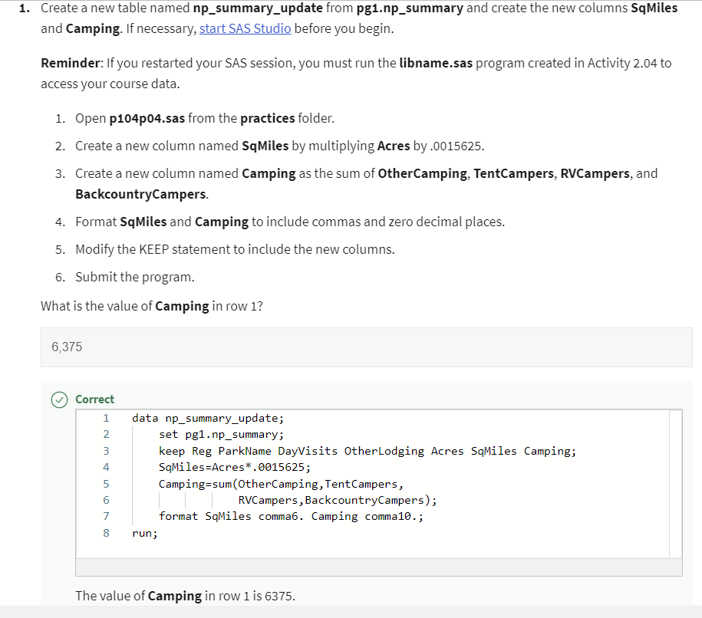Click the 'SqMiles=Acres*.0015625;' code line
The image size is (702, 618).
point(235,467)
